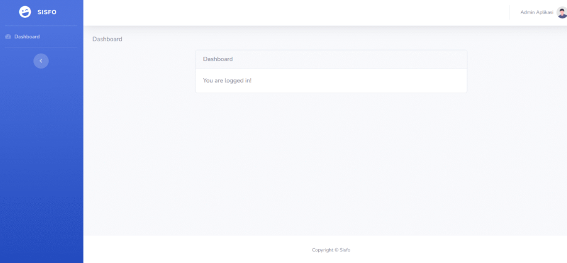Click the sidebar divider below Dashboard item
Image resolution: width=567 pixels, height=263 pixels.
(41, 48)
